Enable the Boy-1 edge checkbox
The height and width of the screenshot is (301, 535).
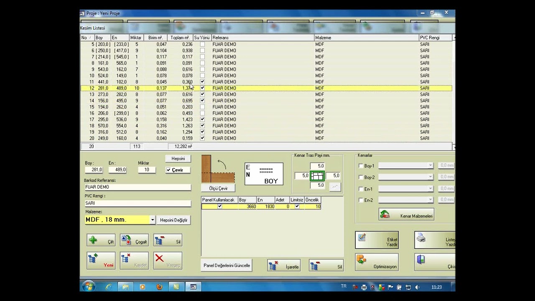click(361, 166)
